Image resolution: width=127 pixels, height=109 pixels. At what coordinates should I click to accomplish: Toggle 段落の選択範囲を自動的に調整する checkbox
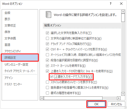tap(47, 60)
